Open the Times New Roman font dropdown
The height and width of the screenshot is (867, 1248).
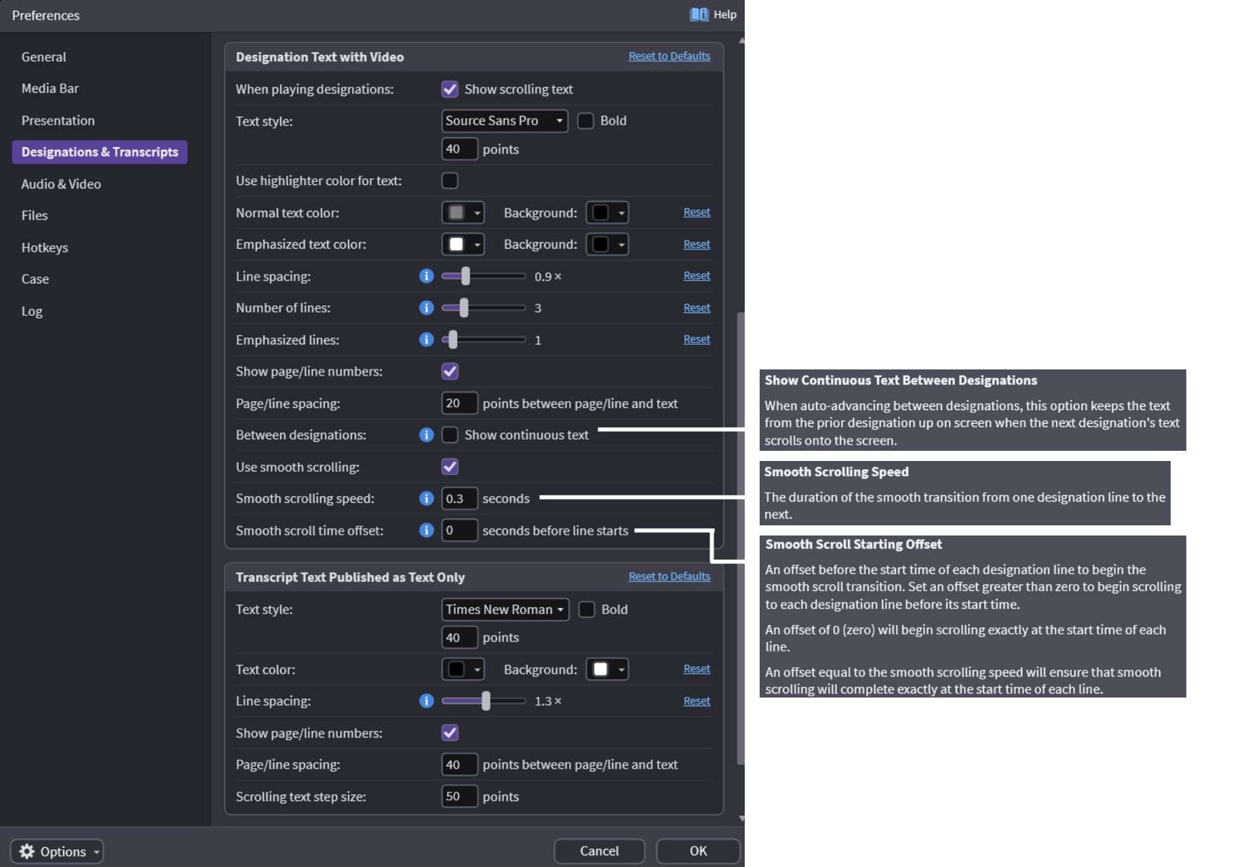pyautogui.click(x=505, y=609)
